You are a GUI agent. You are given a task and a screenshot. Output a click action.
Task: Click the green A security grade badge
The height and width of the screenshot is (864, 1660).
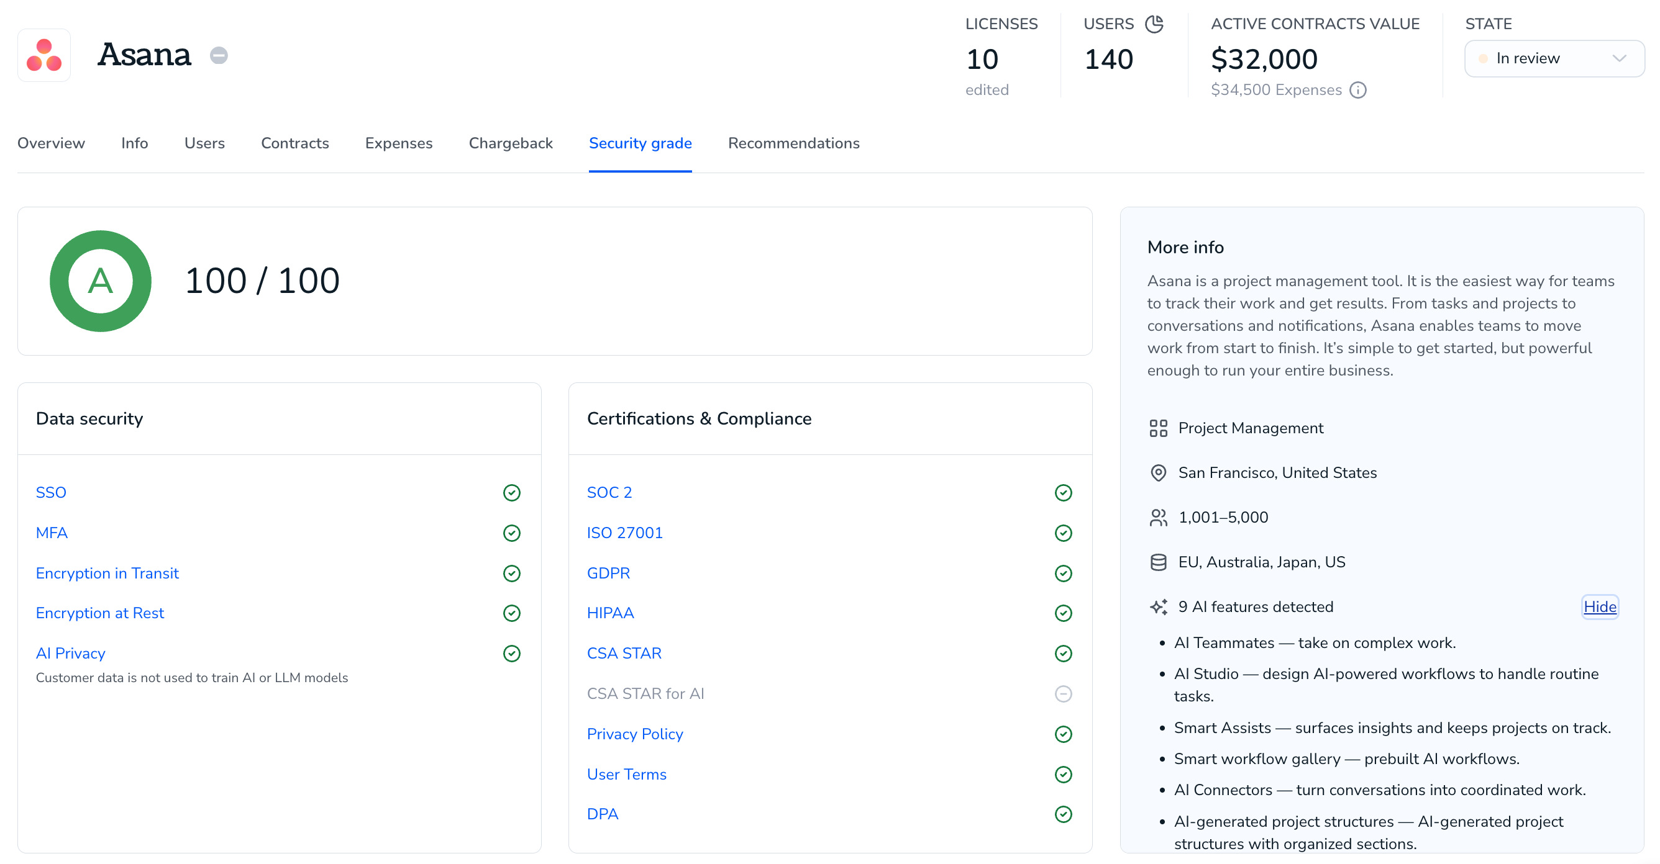(101, 281)
